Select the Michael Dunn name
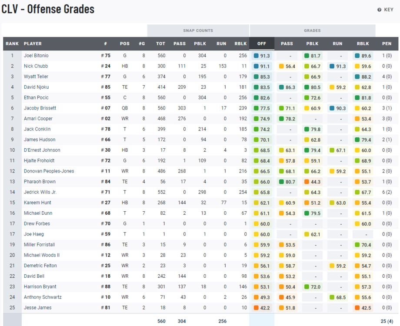 tap(38, 213)
